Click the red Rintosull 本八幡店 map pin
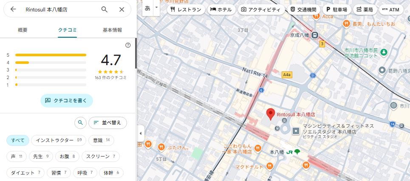The height and width of the screenshot is (181, 410). coord(270,115)
